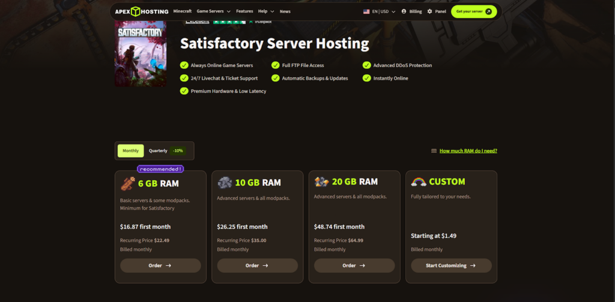The image size is (615, 302).
Task: Click the Billing user icon
Action: [x=404, y=12]
